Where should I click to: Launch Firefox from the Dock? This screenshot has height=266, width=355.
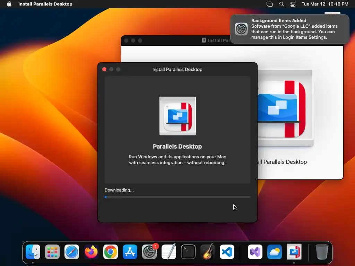point(91,252)
